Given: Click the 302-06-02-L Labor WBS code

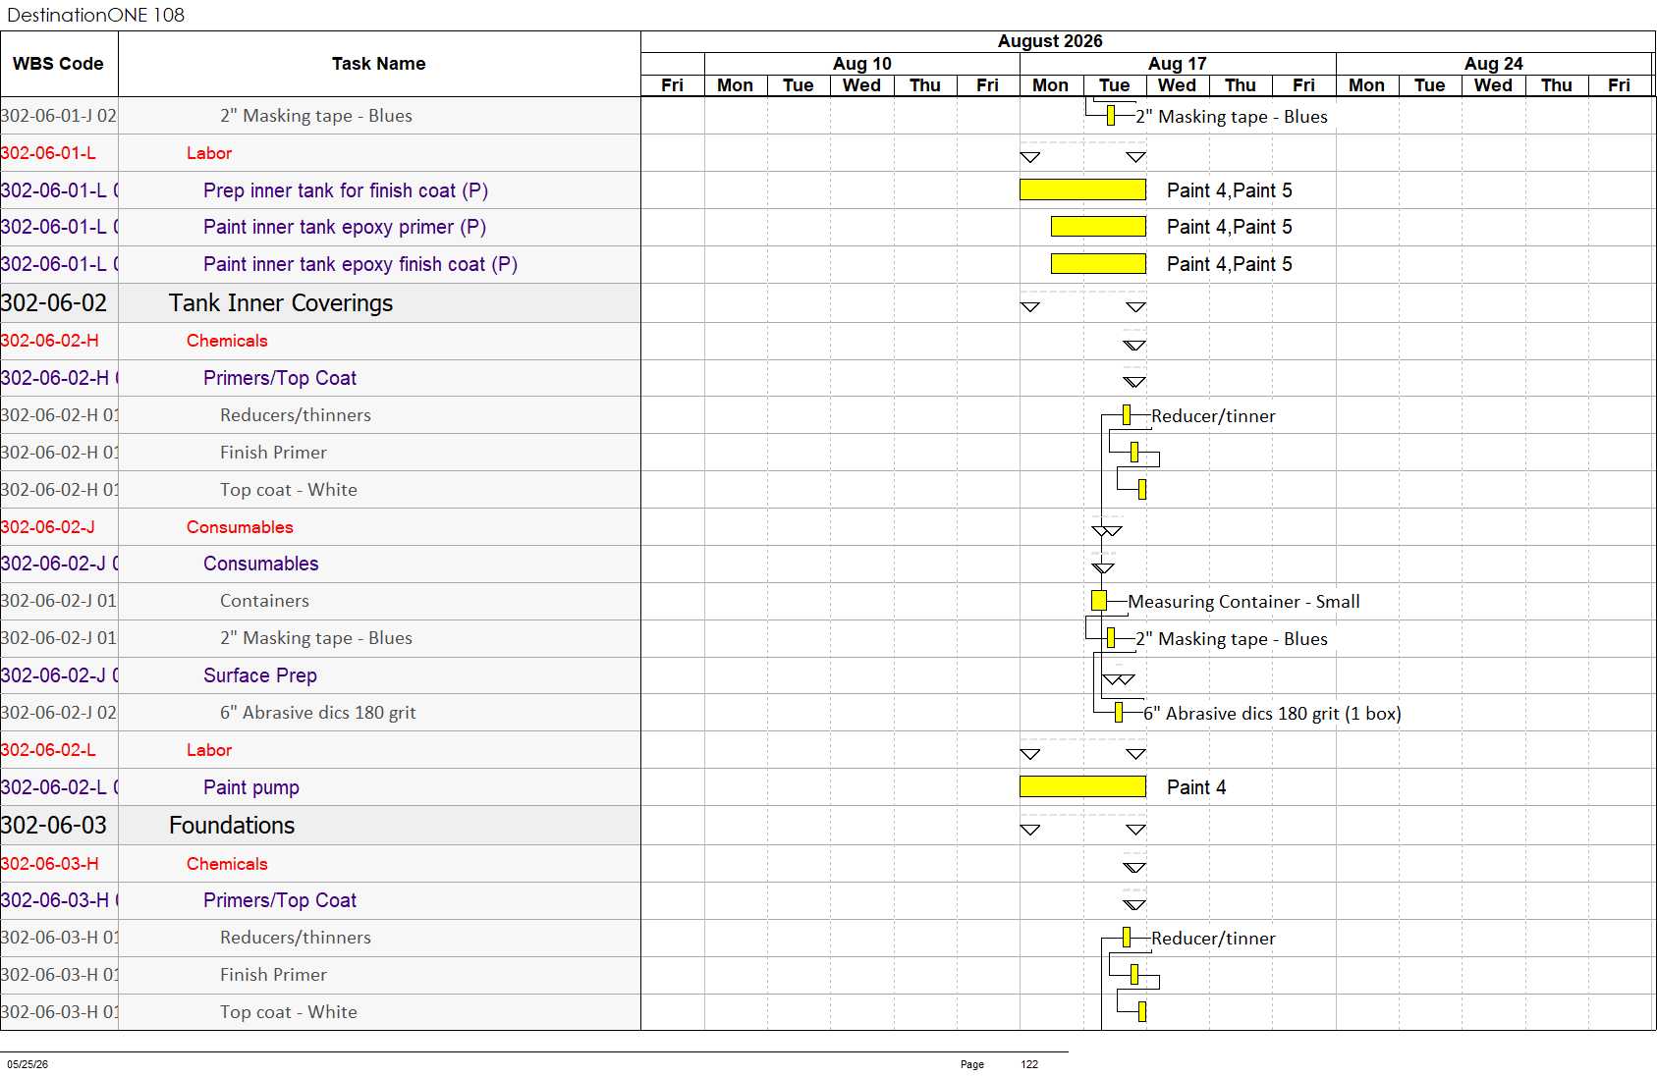Looking at the screenshot, I should 48,750.
